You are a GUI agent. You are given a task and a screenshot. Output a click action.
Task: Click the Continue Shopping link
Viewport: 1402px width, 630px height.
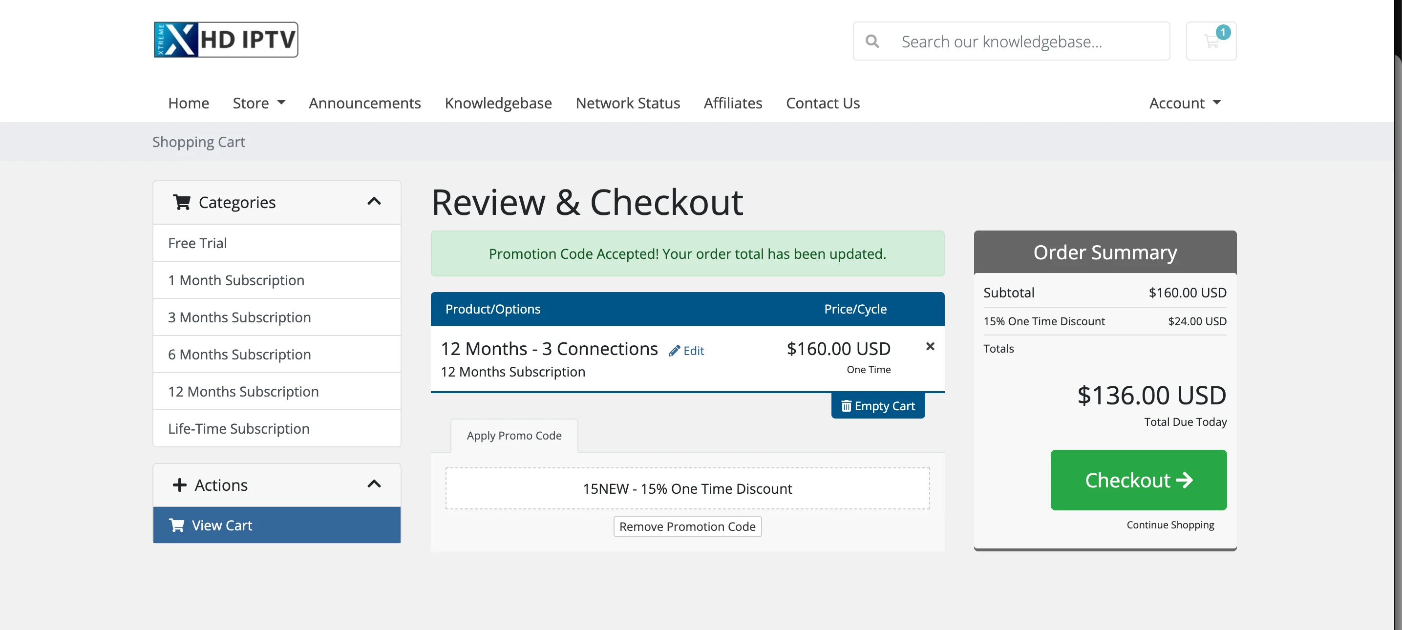[x=1169, y=525]
